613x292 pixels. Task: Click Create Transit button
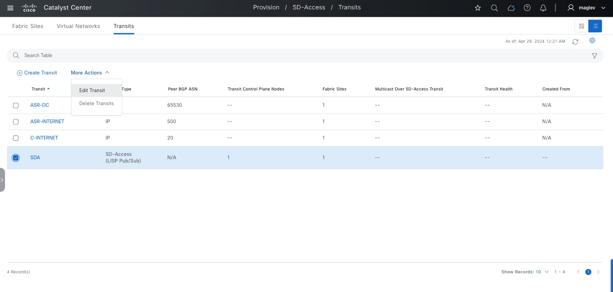point(37,73)
